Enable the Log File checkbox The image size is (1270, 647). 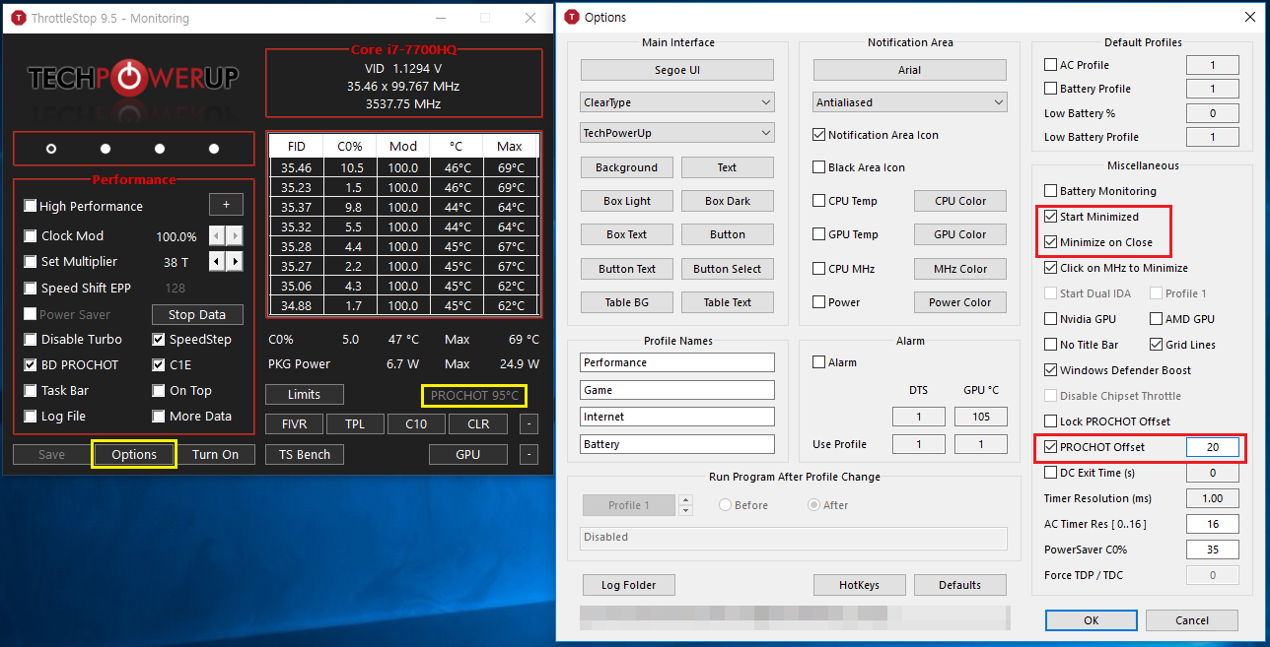pos(31,417)
